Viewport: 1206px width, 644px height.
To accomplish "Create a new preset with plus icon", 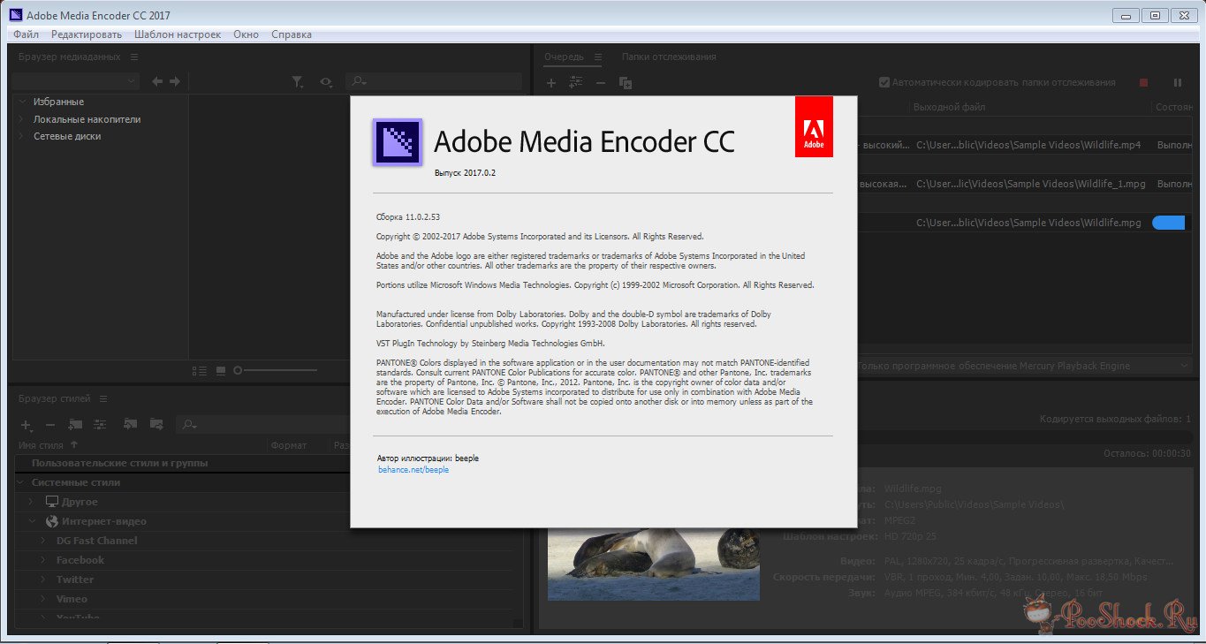I will [27, 425].
